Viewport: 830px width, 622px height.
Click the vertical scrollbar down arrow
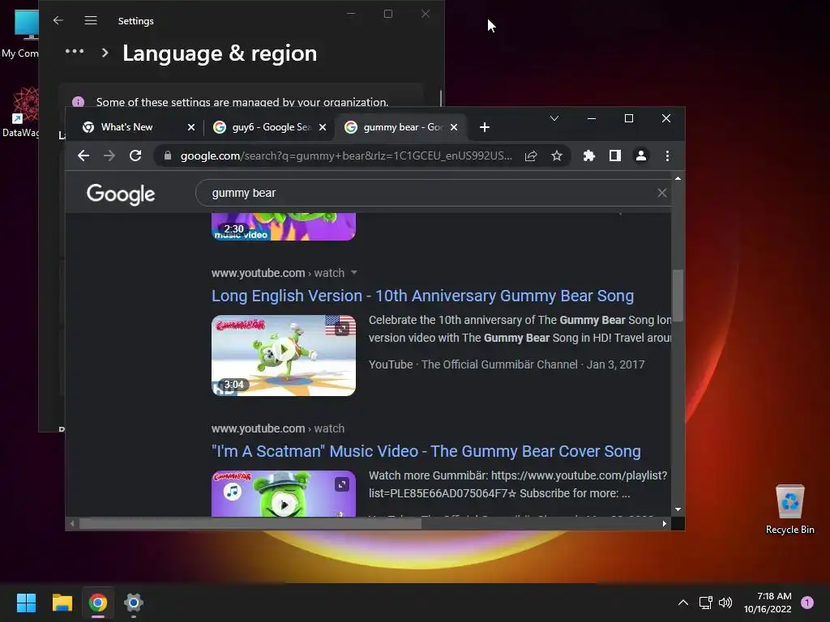point(678,510)
